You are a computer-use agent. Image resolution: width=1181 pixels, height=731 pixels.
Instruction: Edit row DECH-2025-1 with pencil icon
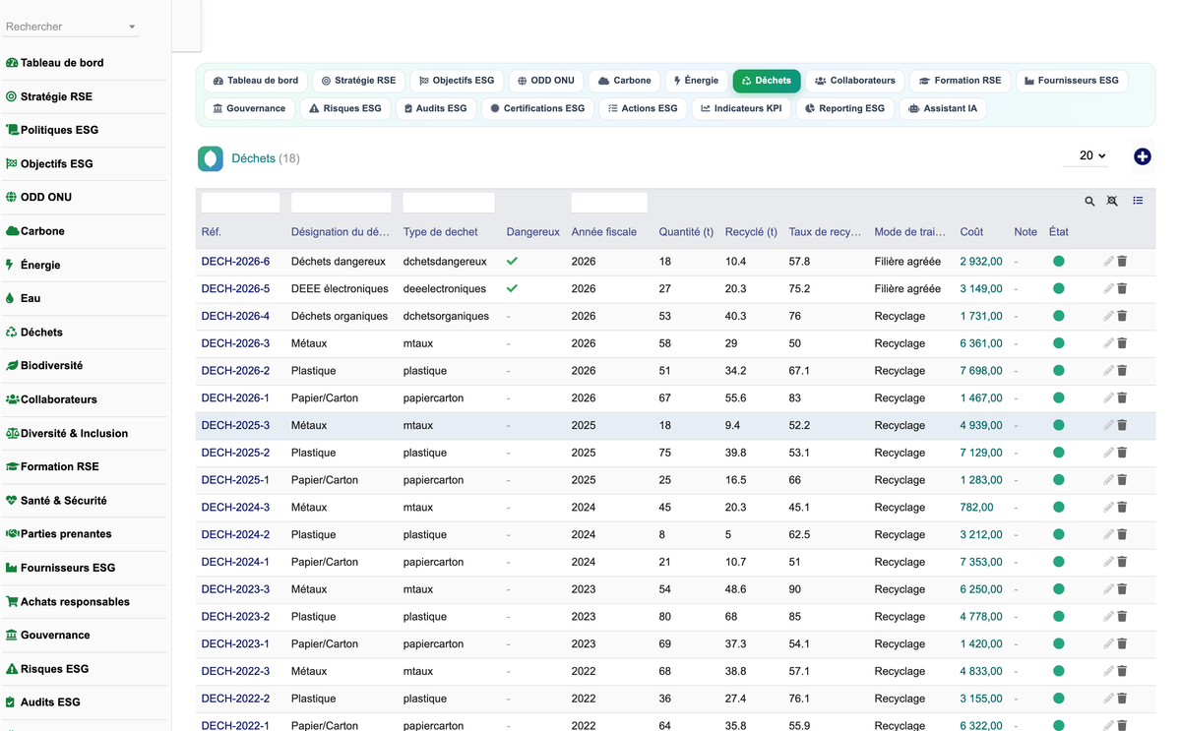(x=1108, y=480)
